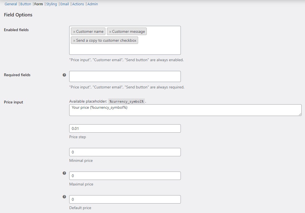Select the Maximal price input field
Image resolution: width=305 pixels, height=213 pixels.
[125, 175]
